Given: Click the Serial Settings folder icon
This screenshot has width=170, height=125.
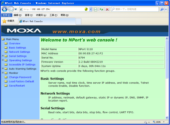Looking at the screenshot, I should [6, 56].
